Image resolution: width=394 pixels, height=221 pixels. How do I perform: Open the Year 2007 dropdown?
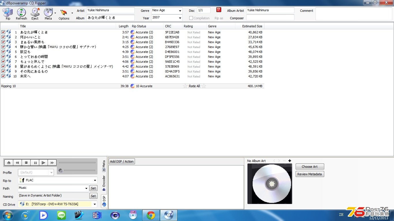180,18
